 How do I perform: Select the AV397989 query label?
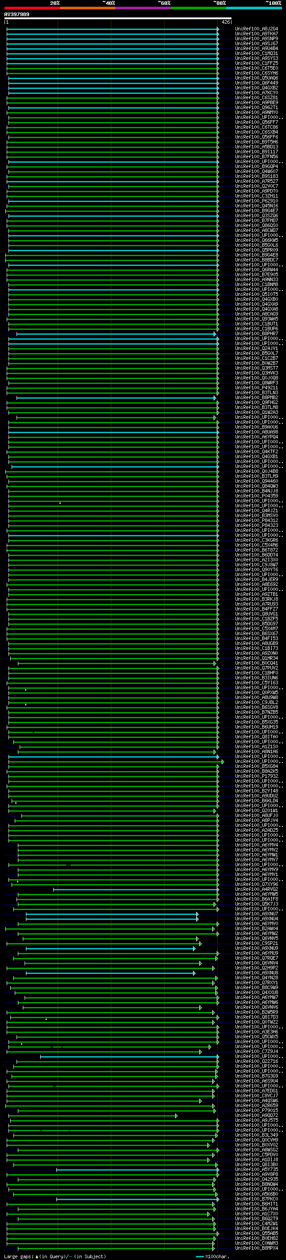17,14
